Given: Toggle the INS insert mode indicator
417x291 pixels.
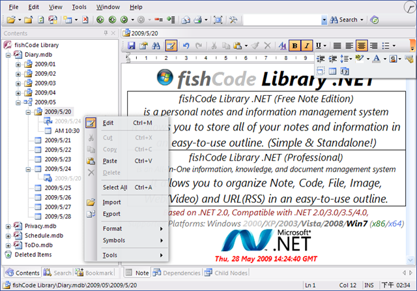Looking at the screenshot, I should coord(369,285).
